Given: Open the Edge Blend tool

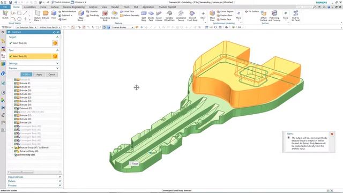Looking at the screenshot, I should (81, 16).
